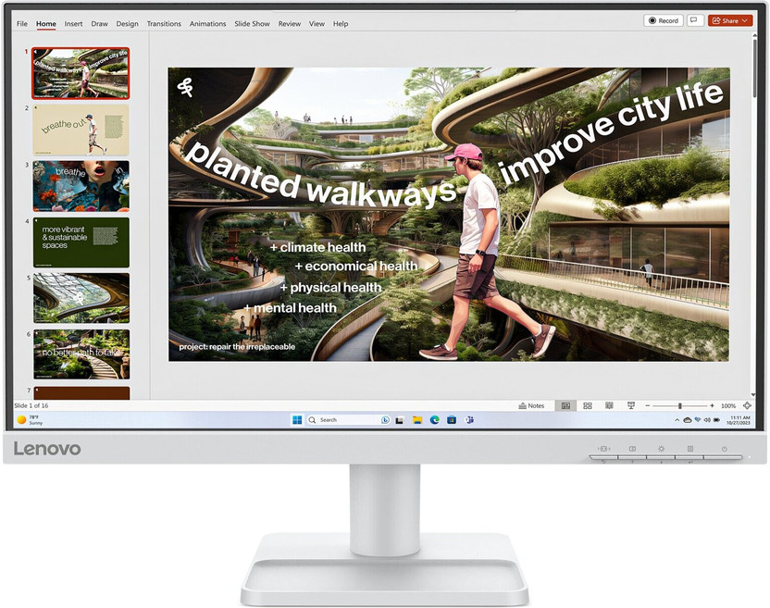
Task: Open network settings from the tray icon
Action: (698, 420)
